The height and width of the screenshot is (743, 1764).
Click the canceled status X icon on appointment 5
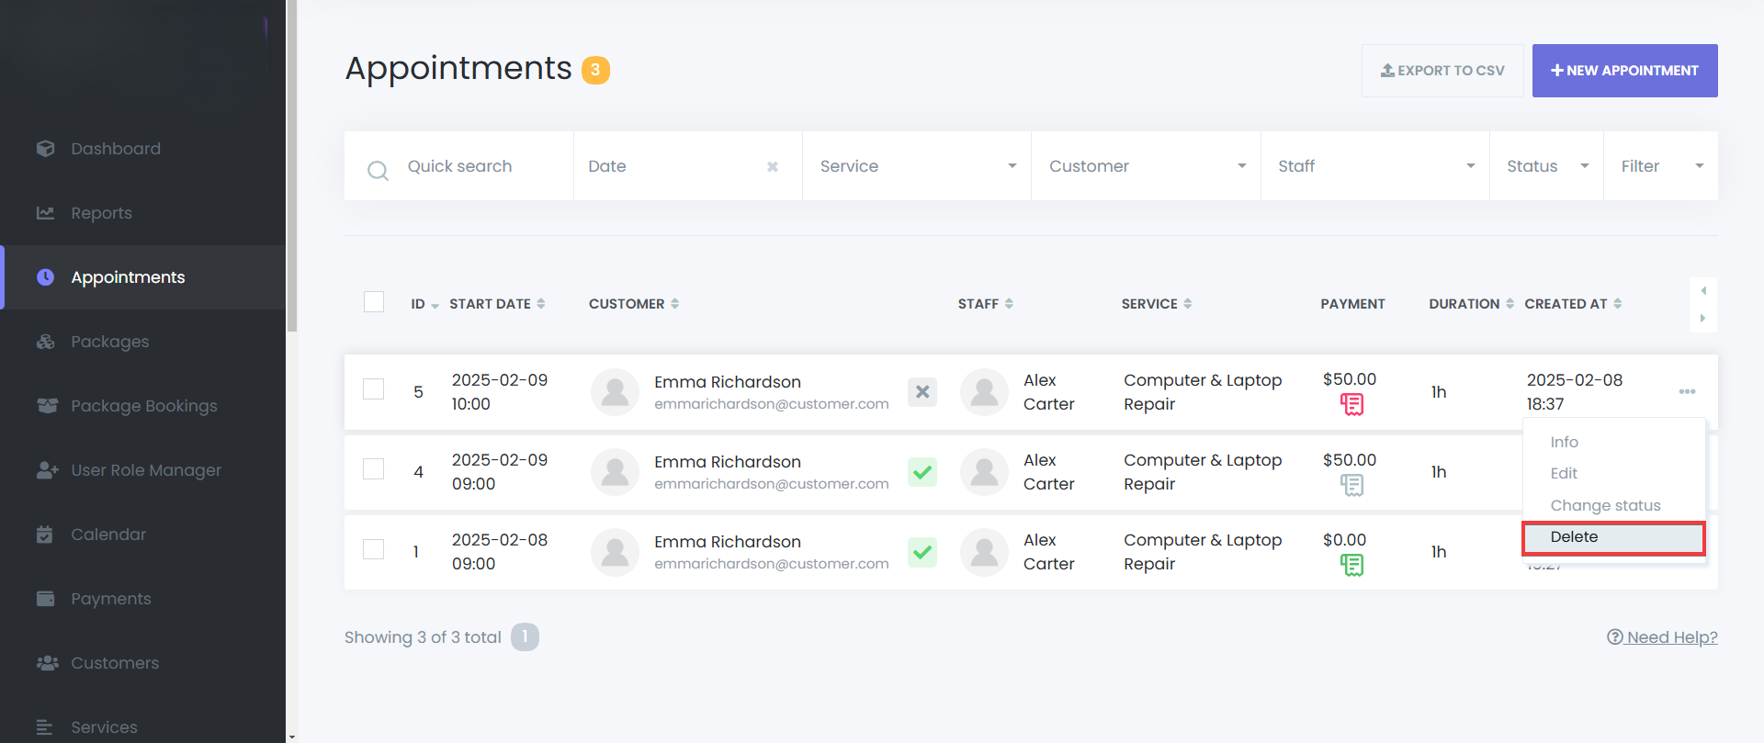(922, 392)
